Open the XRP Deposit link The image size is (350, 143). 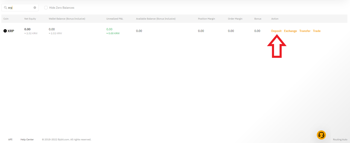tap(276, 31)
